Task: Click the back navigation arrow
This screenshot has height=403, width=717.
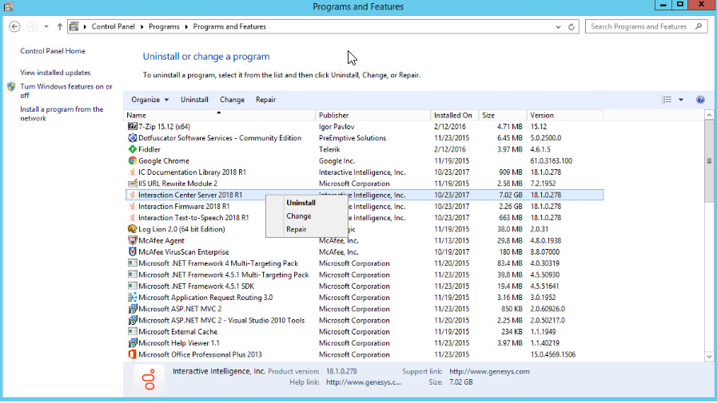Action: click(14, 26)
